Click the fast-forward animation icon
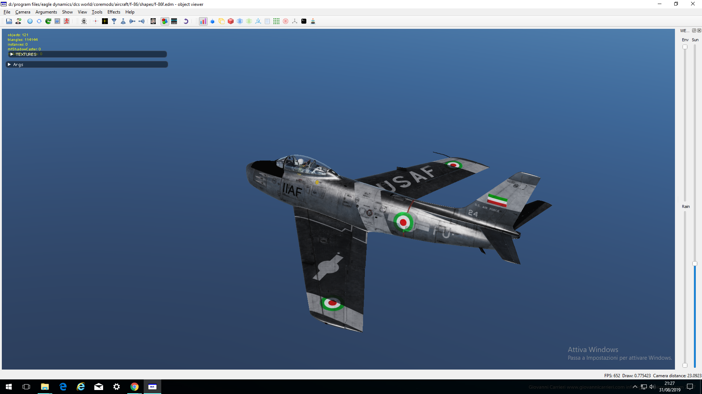This screenshot has width=702, height=394. click(x=57, y=21)
